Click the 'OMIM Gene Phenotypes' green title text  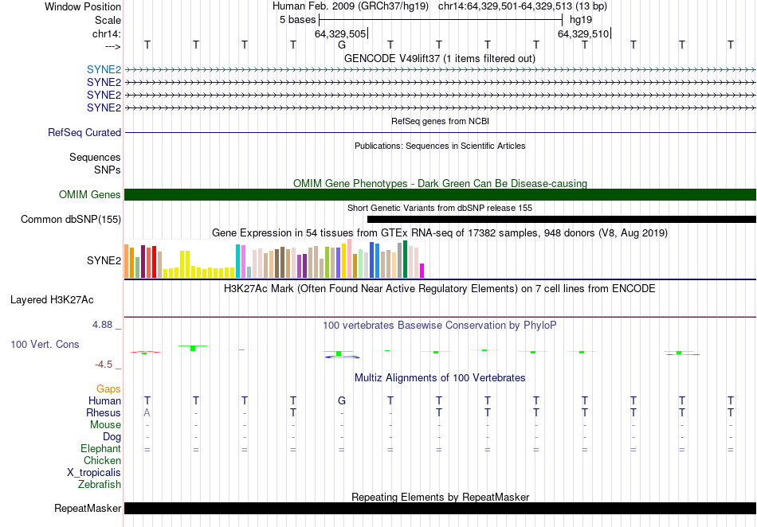coord(440,184)
